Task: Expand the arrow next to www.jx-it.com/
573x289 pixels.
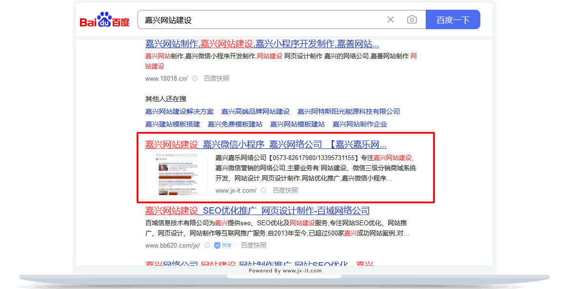Action: coord(263,191)
